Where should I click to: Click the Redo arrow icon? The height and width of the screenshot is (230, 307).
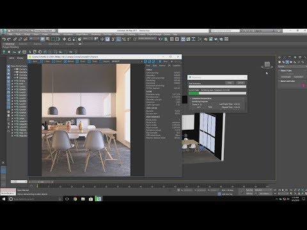pyautogui.click(x=9, y=39)
